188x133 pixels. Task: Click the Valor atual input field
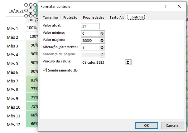[x=90, y=26]
